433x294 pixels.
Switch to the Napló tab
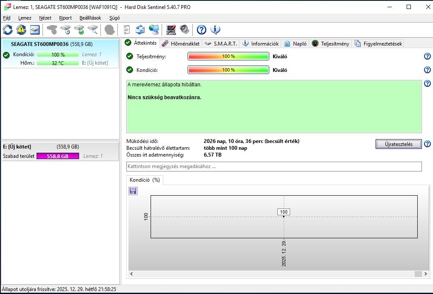(x=296, y=44)
